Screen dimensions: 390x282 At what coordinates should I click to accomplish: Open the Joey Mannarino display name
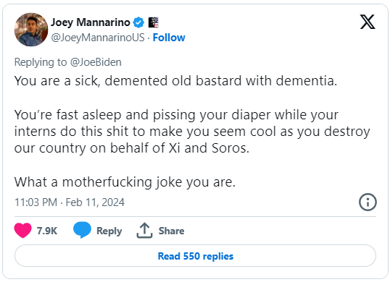[91, 22]
